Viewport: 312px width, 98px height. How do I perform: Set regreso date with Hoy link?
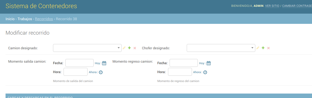point(202,63)
